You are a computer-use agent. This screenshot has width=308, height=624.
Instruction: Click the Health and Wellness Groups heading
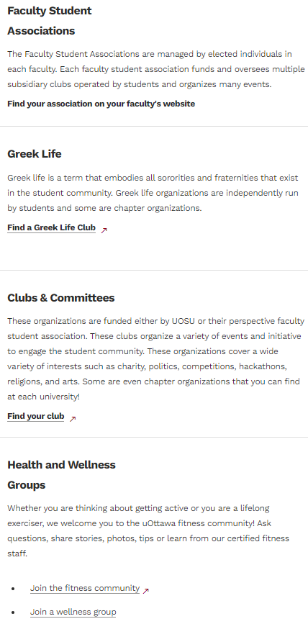pos(61,475)
